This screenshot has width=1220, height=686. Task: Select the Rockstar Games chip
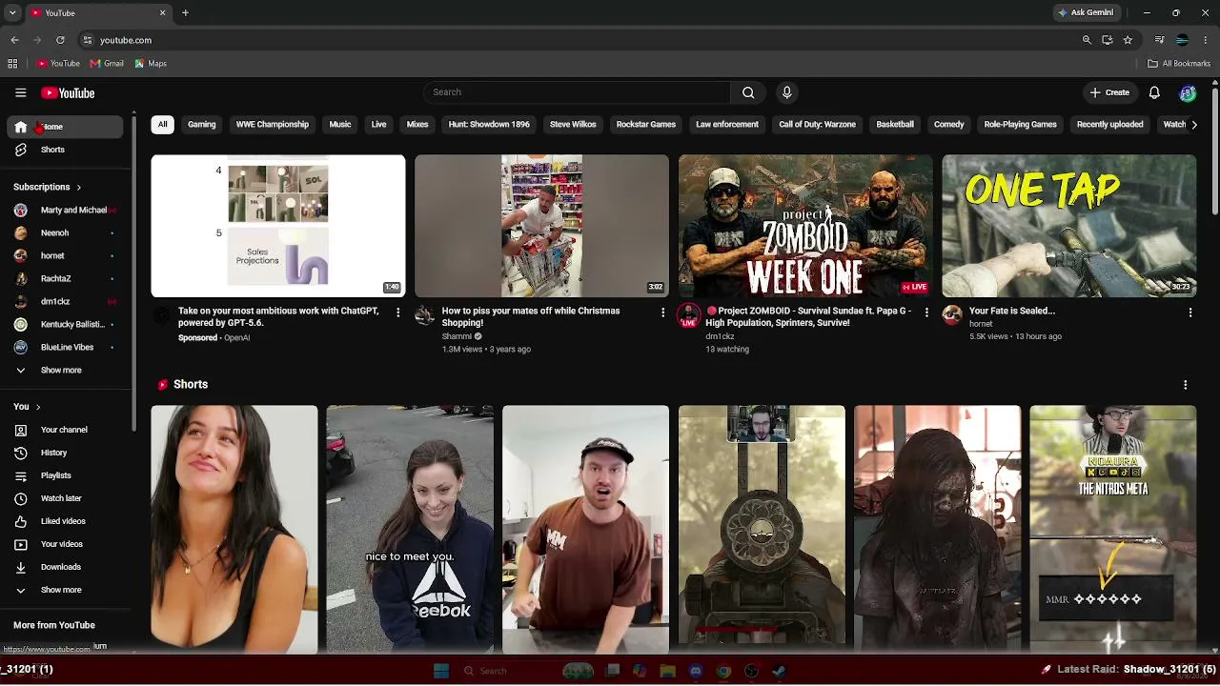pos(646,124)
